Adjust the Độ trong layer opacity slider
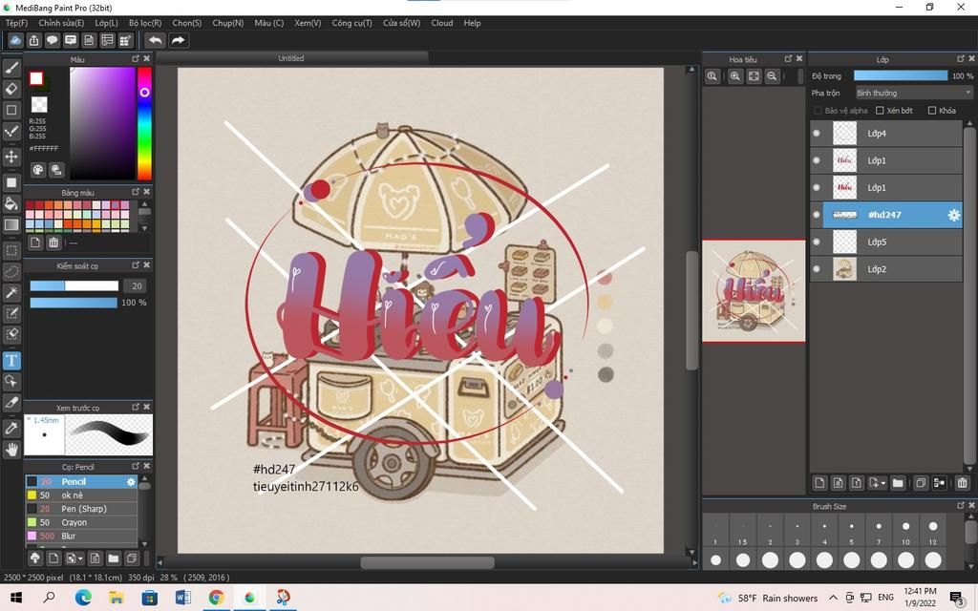The image size is (978, 611). click(901, 75)
